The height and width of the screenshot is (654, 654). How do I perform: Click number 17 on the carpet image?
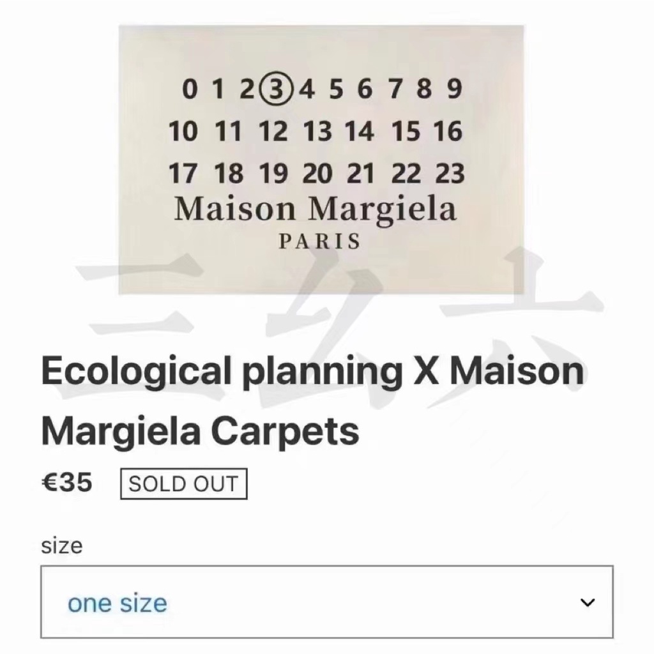[183, 174]
